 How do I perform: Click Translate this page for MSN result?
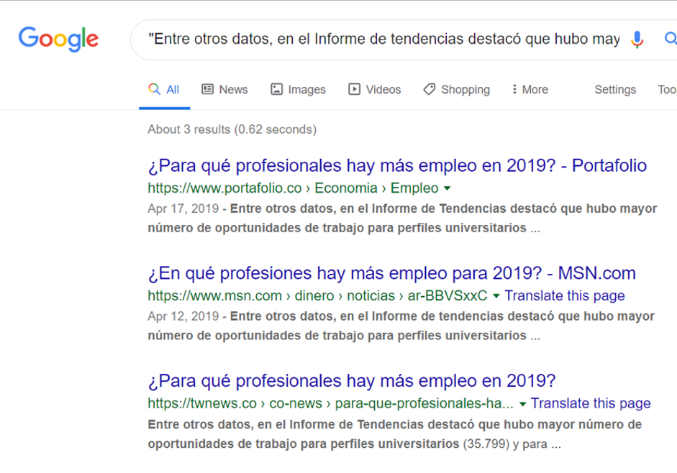click(x=564, y=296)
